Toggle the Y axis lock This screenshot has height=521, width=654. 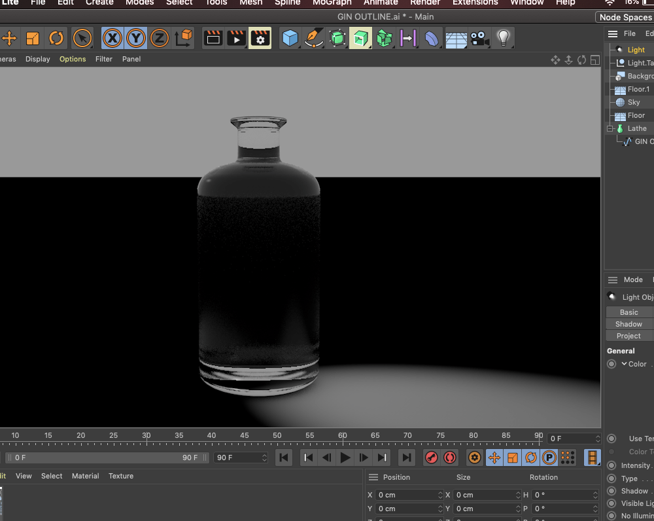(136, 39)
